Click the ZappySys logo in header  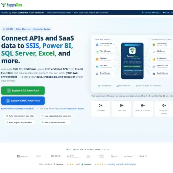(x=11, y=5)
